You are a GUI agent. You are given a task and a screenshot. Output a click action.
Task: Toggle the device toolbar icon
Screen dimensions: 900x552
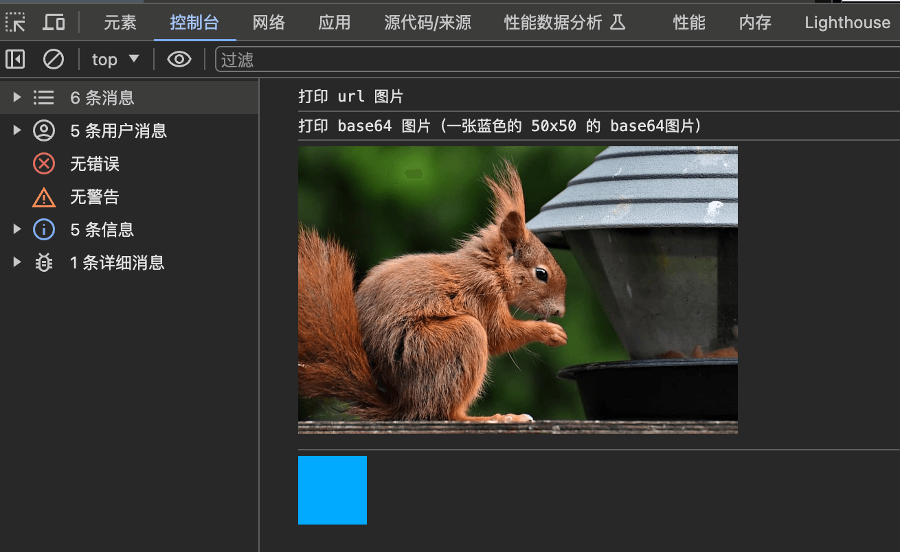pos(54,23)
